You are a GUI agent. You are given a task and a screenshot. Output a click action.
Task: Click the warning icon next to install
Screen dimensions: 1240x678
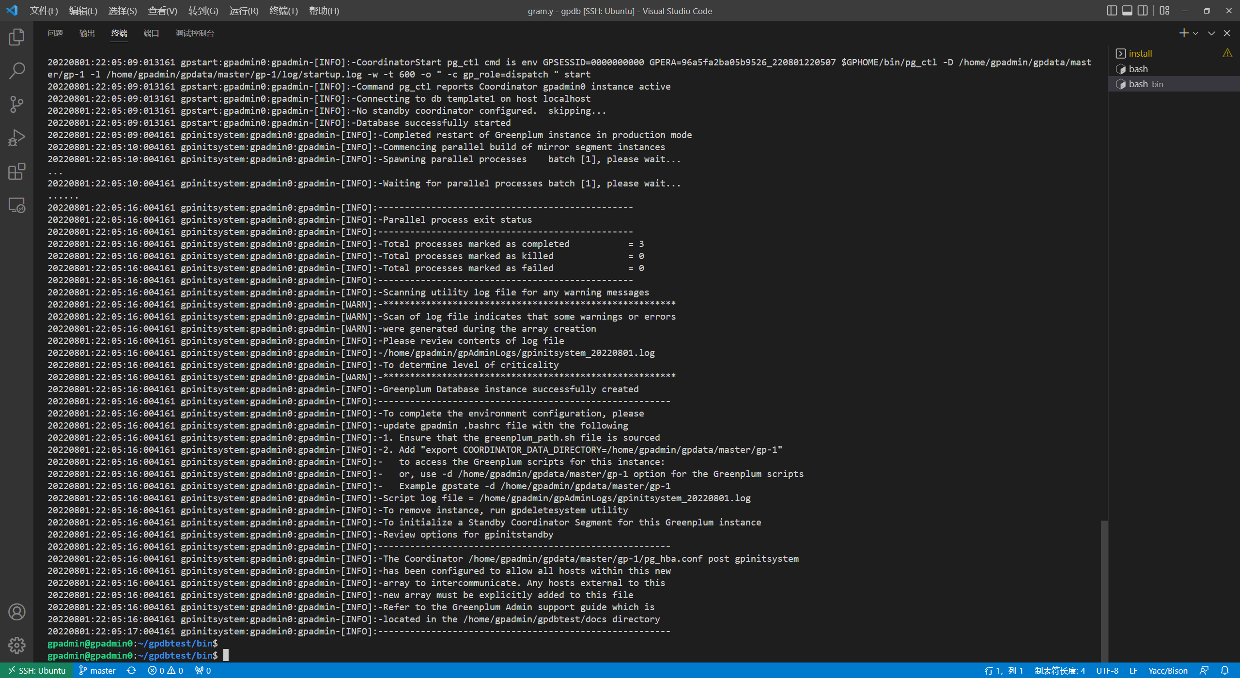coord(1227,53)
